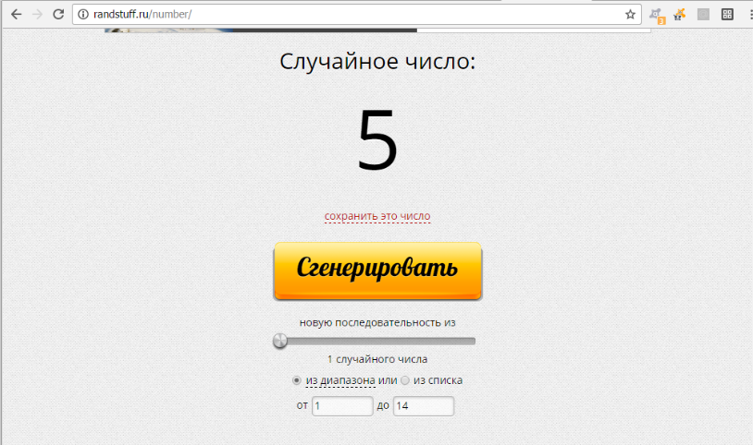753x445 pixels.
Task: Focus the 'от' minimum value field
Action: [341, 406]
